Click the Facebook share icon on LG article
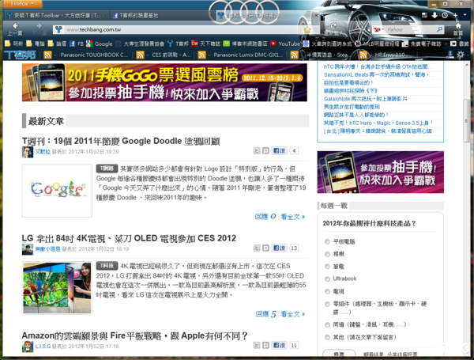The height and width of the screenshot is (360, 474). click(276, 248)
